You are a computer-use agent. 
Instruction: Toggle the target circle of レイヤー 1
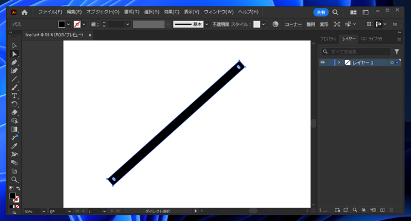[392, 63]
